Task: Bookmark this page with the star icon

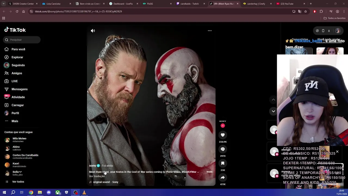Action: click(x=306, y=11)
